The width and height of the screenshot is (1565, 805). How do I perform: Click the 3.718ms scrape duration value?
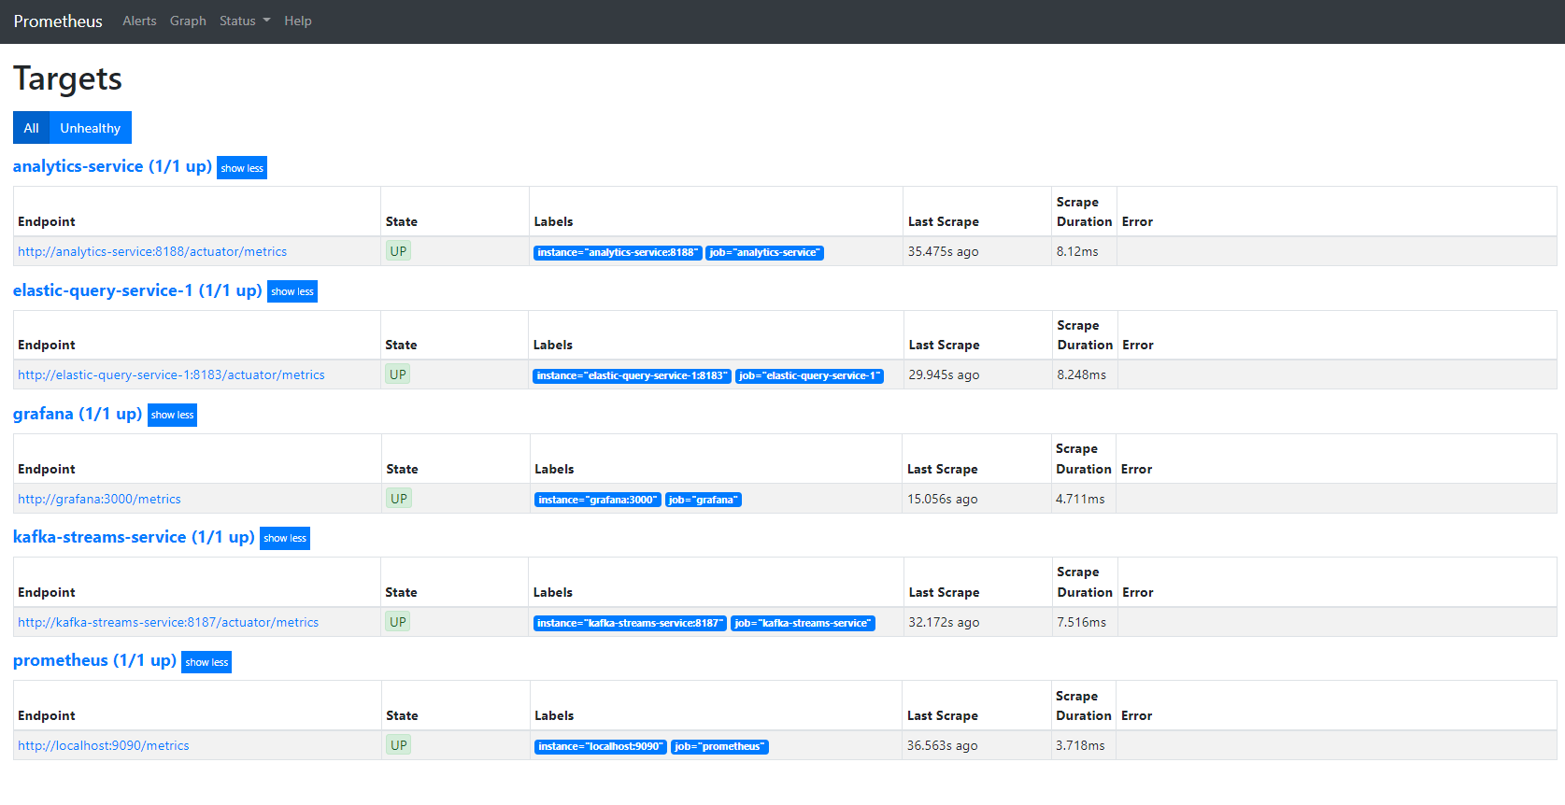click(x=1080, y=745)
